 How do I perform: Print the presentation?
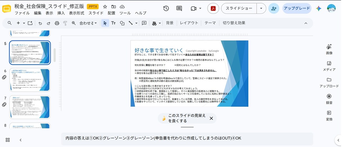click(x=57, y=23)
